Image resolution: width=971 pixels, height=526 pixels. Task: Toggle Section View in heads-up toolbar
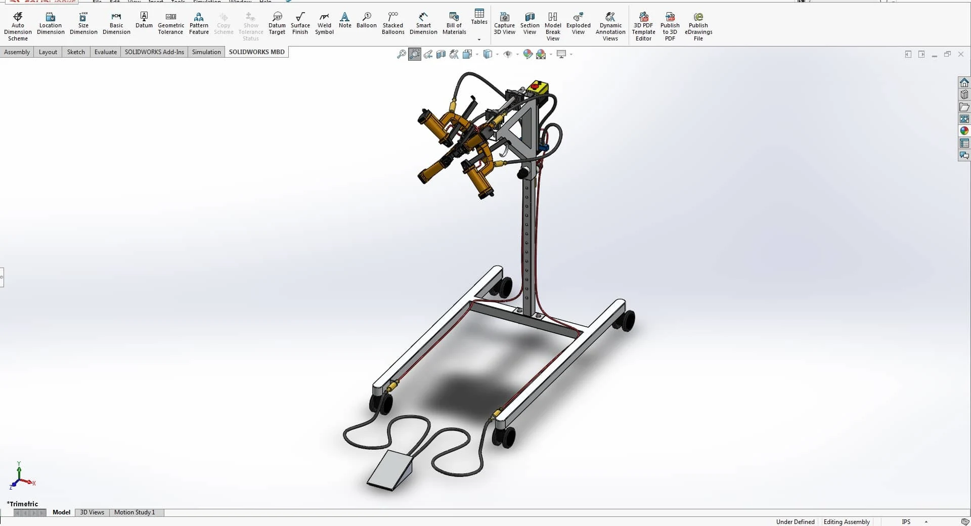tap(441, 54)
